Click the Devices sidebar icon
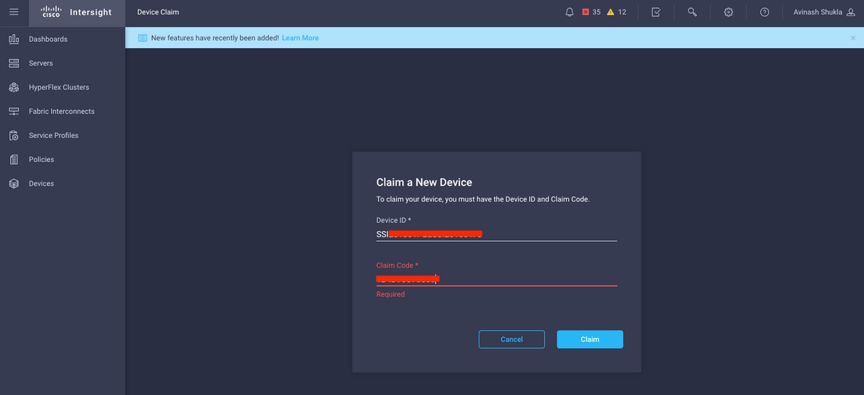864x395 pixels. click(14, 183)
